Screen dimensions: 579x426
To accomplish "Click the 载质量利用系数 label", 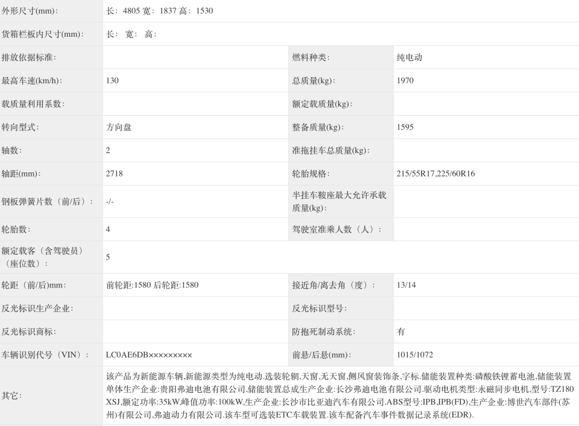I will [x=33, y=104].
